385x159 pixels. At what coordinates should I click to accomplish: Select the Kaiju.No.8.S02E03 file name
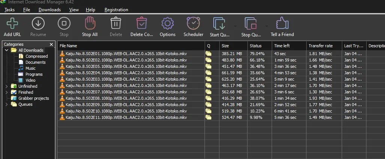[126, 79]
